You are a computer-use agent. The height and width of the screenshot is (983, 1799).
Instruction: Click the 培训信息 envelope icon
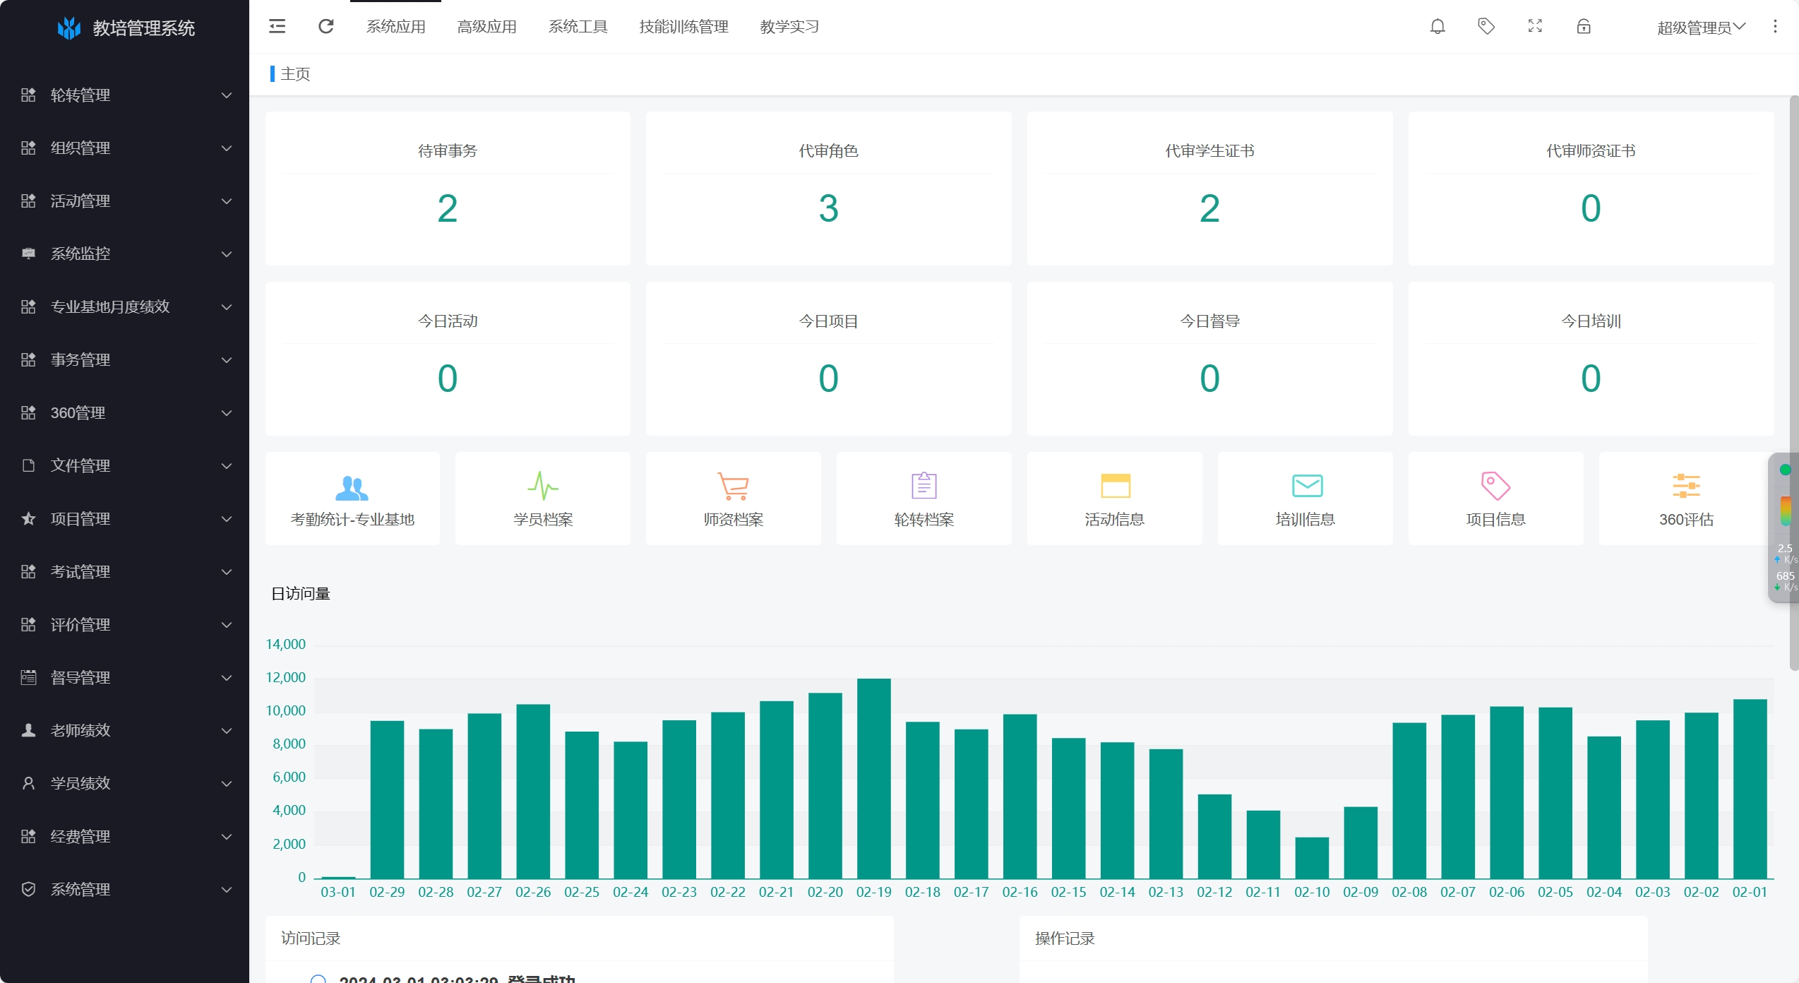[x=1307, y=486]
